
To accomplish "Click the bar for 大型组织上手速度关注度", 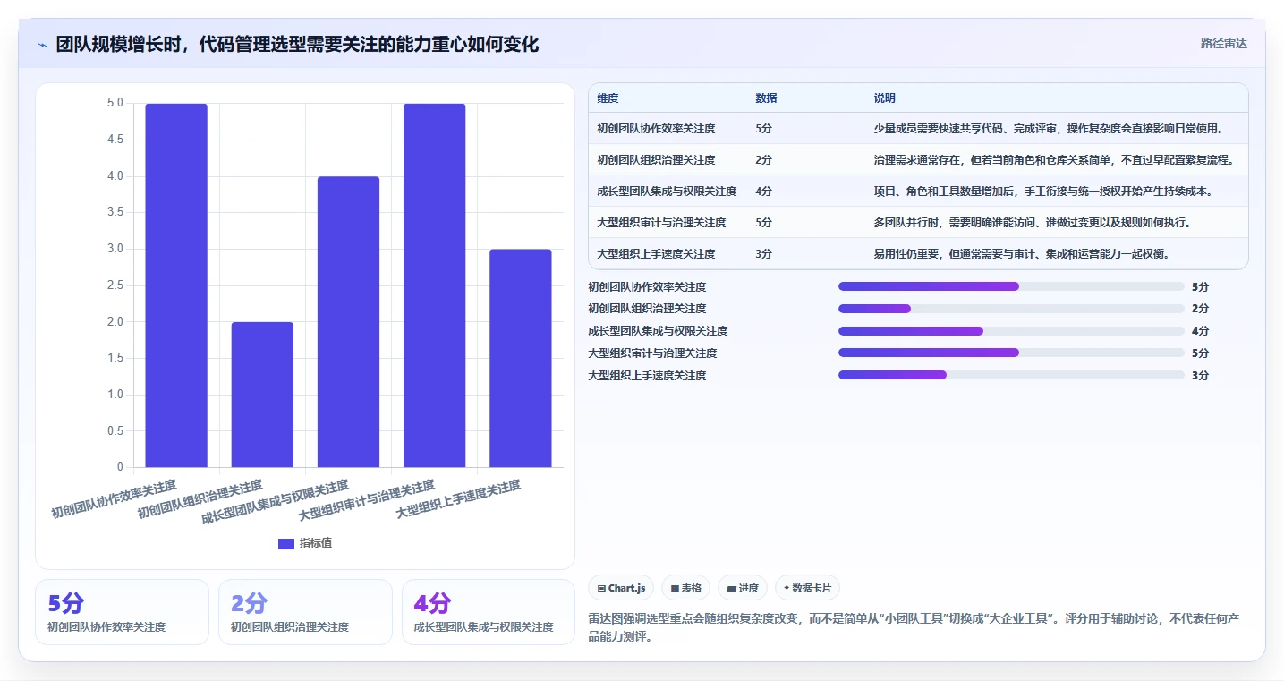I will coord(520,358).
